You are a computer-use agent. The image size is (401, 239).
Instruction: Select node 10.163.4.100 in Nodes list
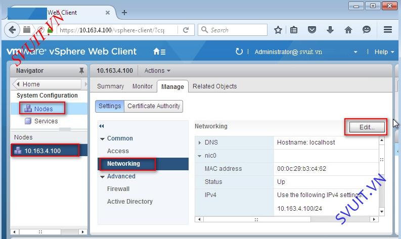pos(49,151)
